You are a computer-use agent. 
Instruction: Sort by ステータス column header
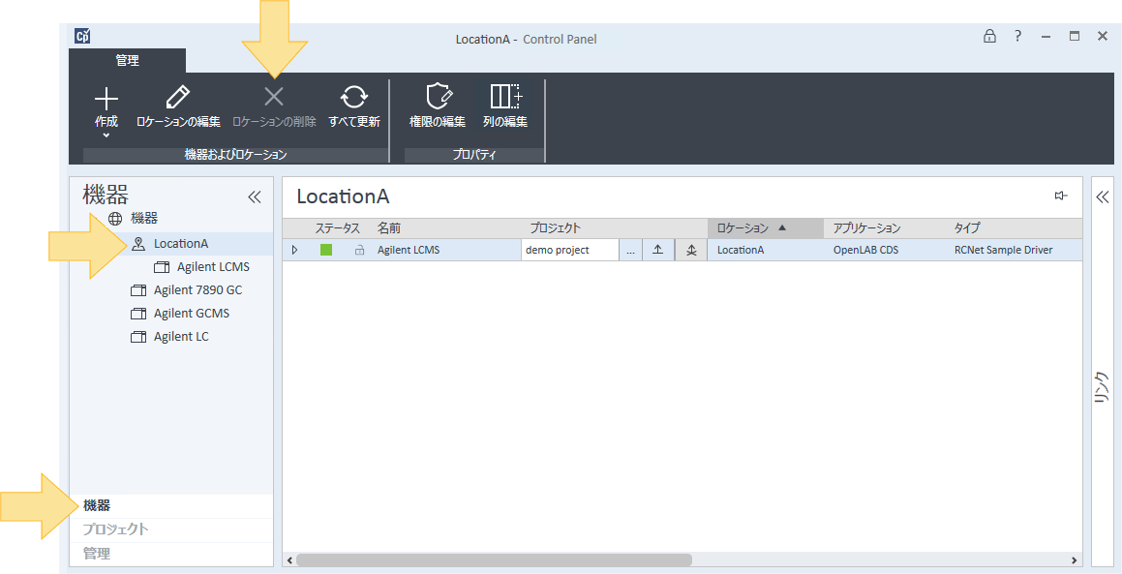pos(337,228)
